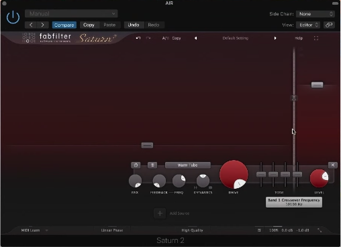Click the Feedback knob
341x247 pixels.
pyautogui.click(x=159, y=181)
